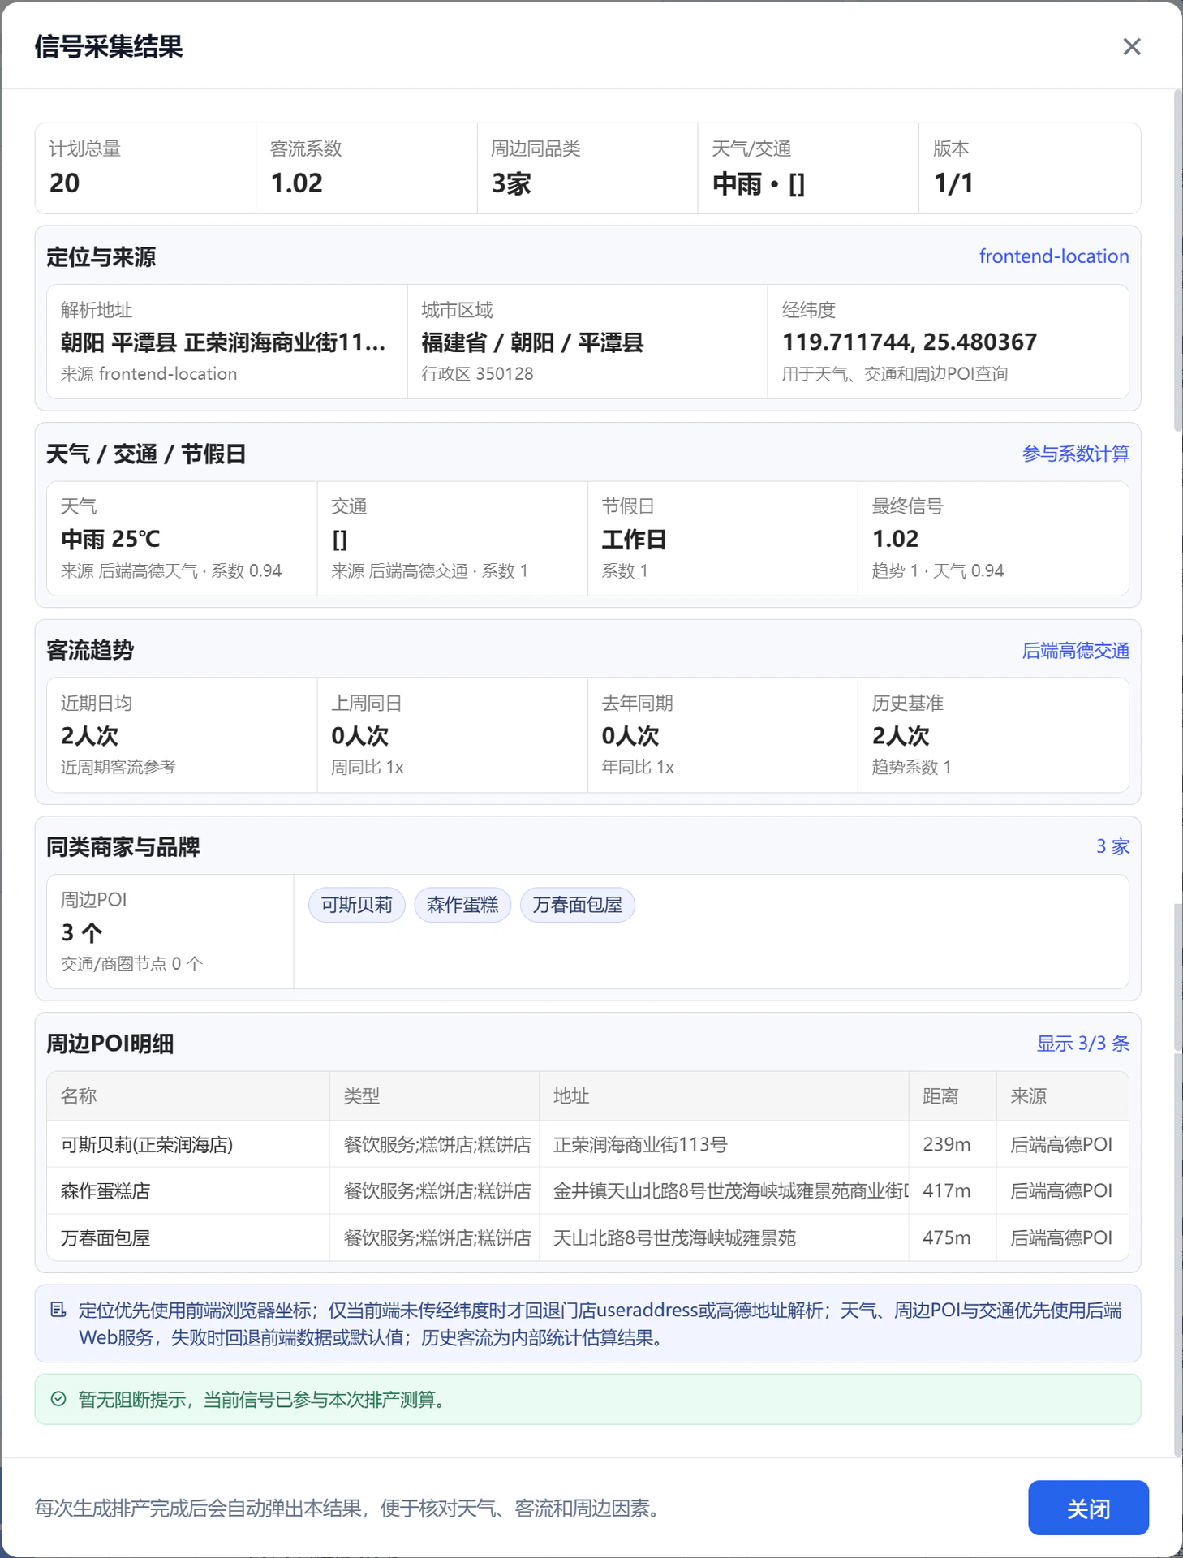1183x1558 pixels.
Task: Click the 参与系数计算 link
Action: (1076, 454)
